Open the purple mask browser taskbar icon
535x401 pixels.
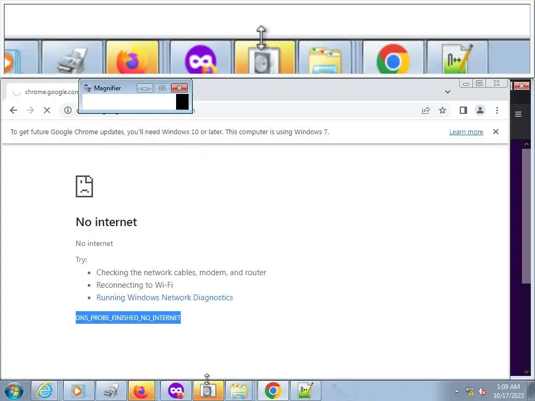pos(176,391)
